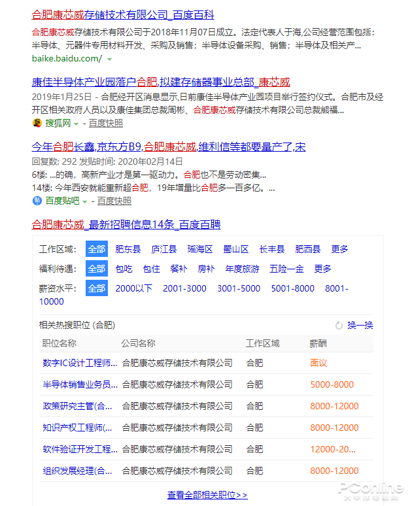Viewport: 410px width, 506px height.
Task: Open the 合肥康芯威存储技术有限公司 百度百科 result
Action: click(x=122, y=14)
